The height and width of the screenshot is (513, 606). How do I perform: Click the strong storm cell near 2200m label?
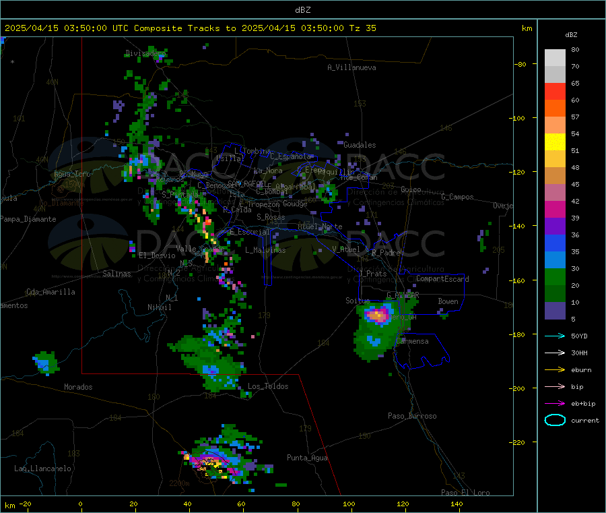tap(211, 462)
